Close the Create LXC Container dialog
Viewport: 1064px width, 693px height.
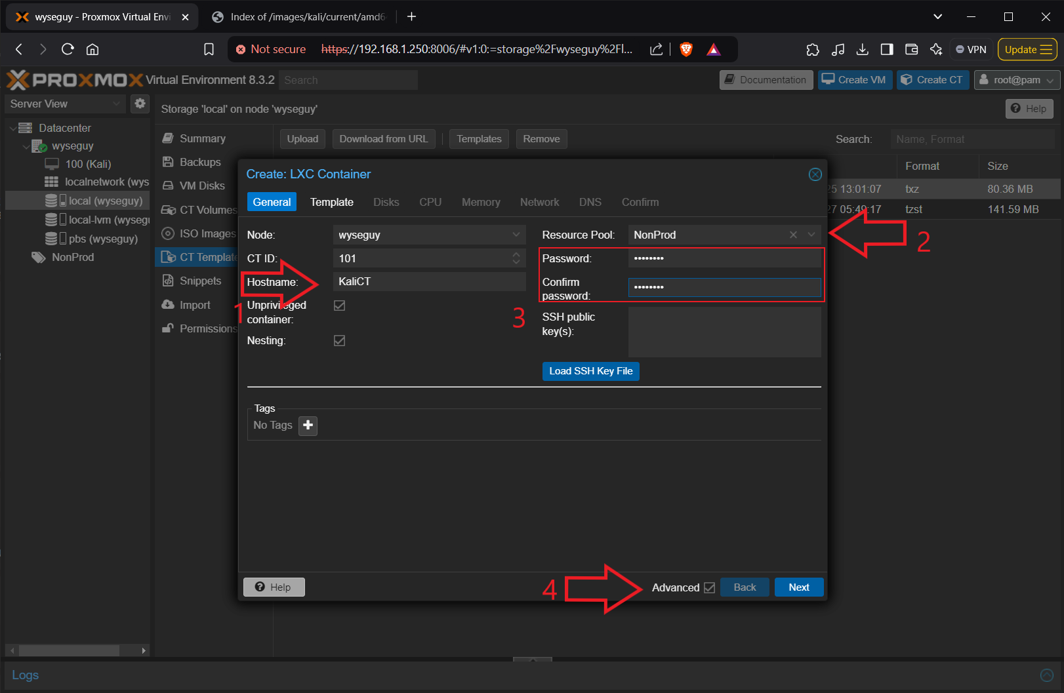(x=815, y=174)
